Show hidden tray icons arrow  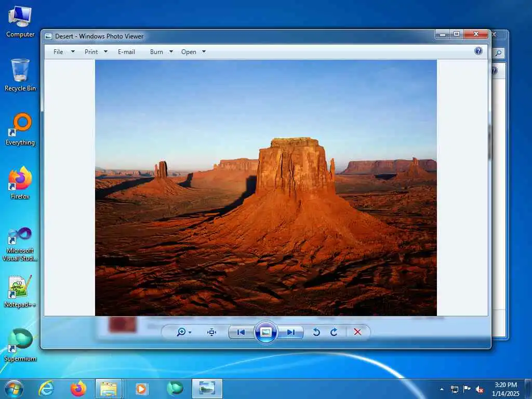point(442,389)
